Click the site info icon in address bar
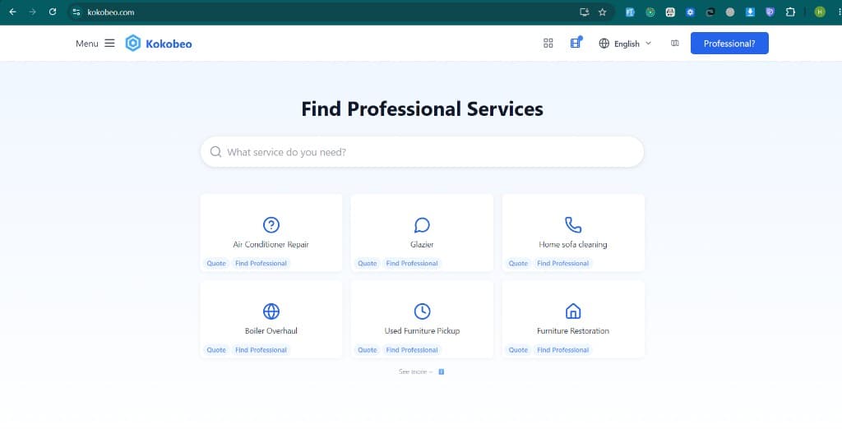Screen dimensions: 842x429 pyautogui.click(x=76, y=12)
